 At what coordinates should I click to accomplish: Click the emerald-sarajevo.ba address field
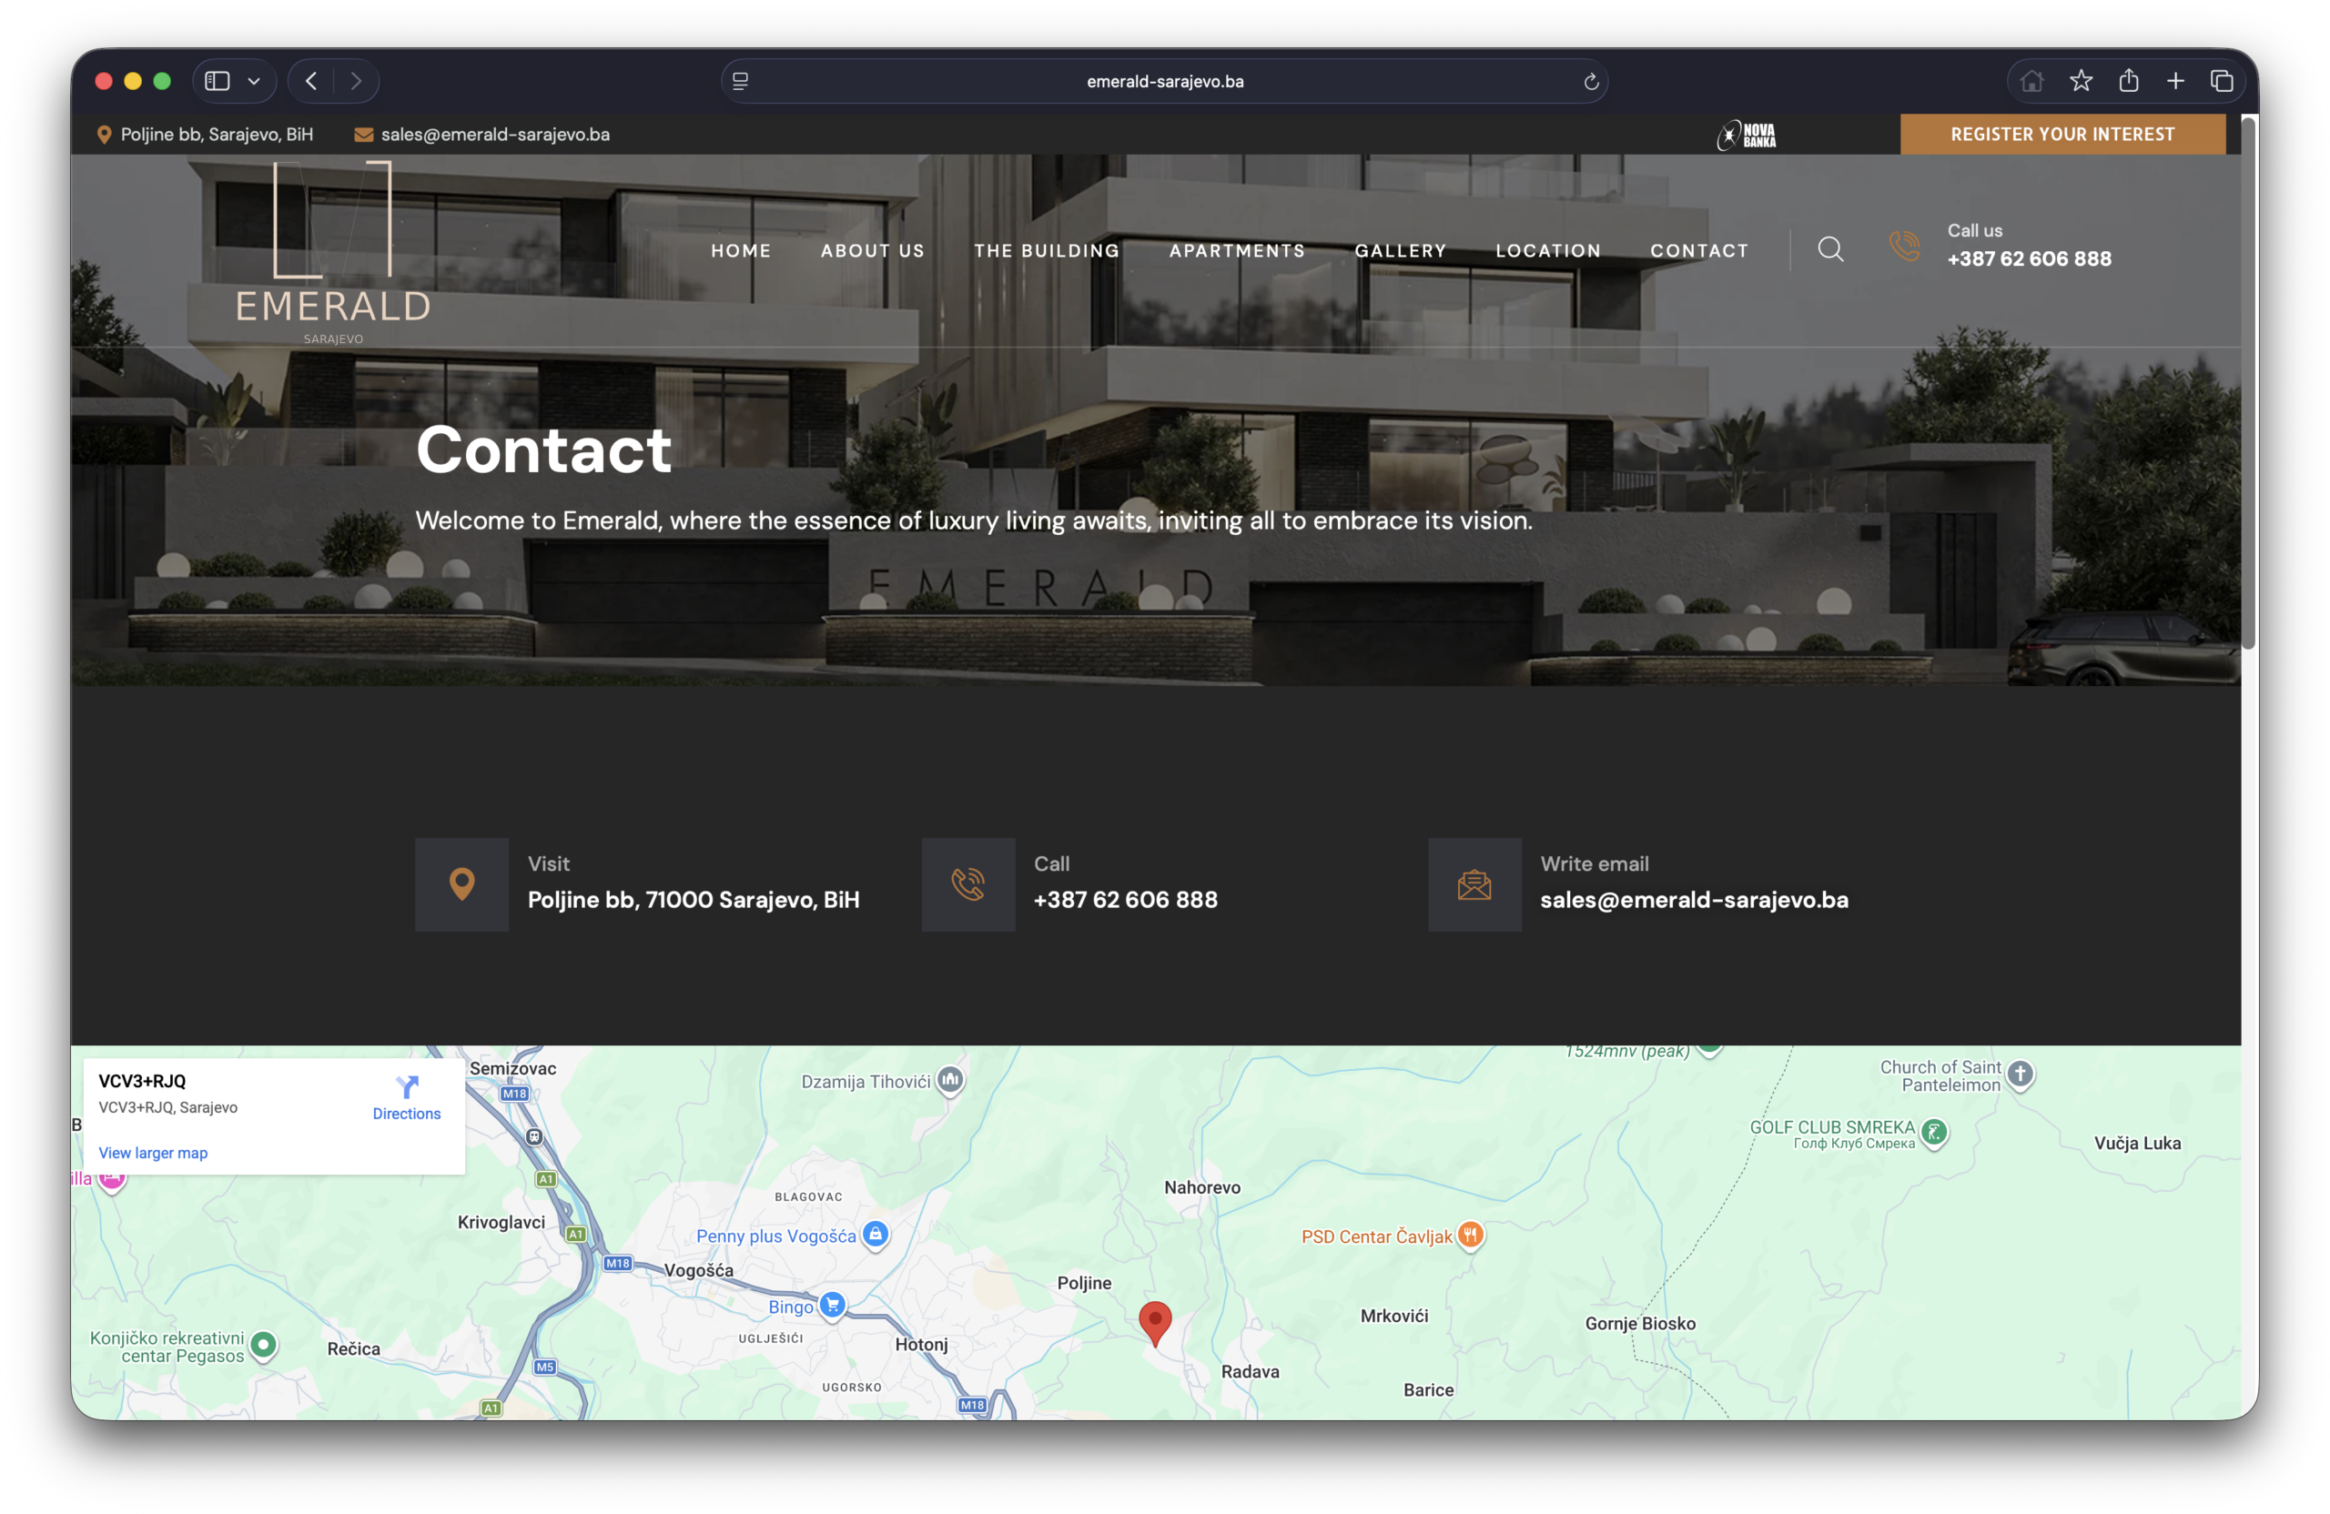coord(1164,82)
